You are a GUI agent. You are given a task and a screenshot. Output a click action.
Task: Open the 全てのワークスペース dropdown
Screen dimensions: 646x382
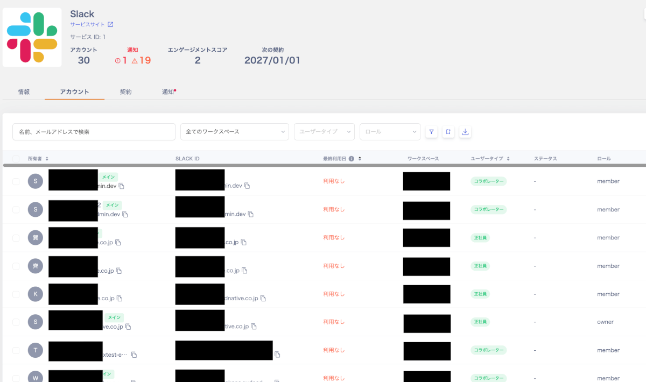click(235, 132)
